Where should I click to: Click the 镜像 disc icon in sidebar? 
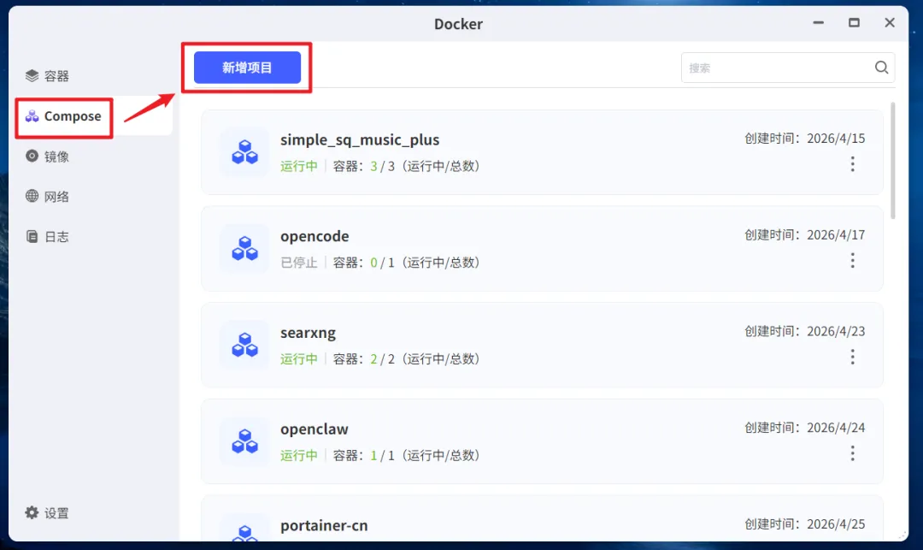(32, 156)
